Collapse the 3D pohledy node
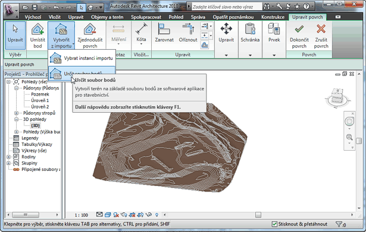The image size is (366, 232). 16,119
